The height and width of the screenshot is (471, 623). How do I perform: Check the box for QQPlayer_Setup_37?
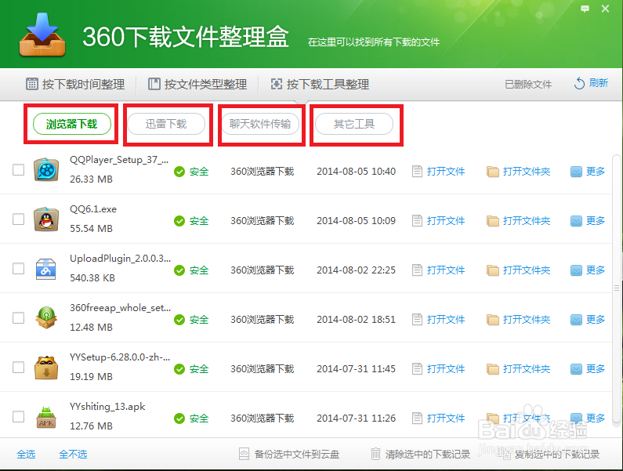18,170
